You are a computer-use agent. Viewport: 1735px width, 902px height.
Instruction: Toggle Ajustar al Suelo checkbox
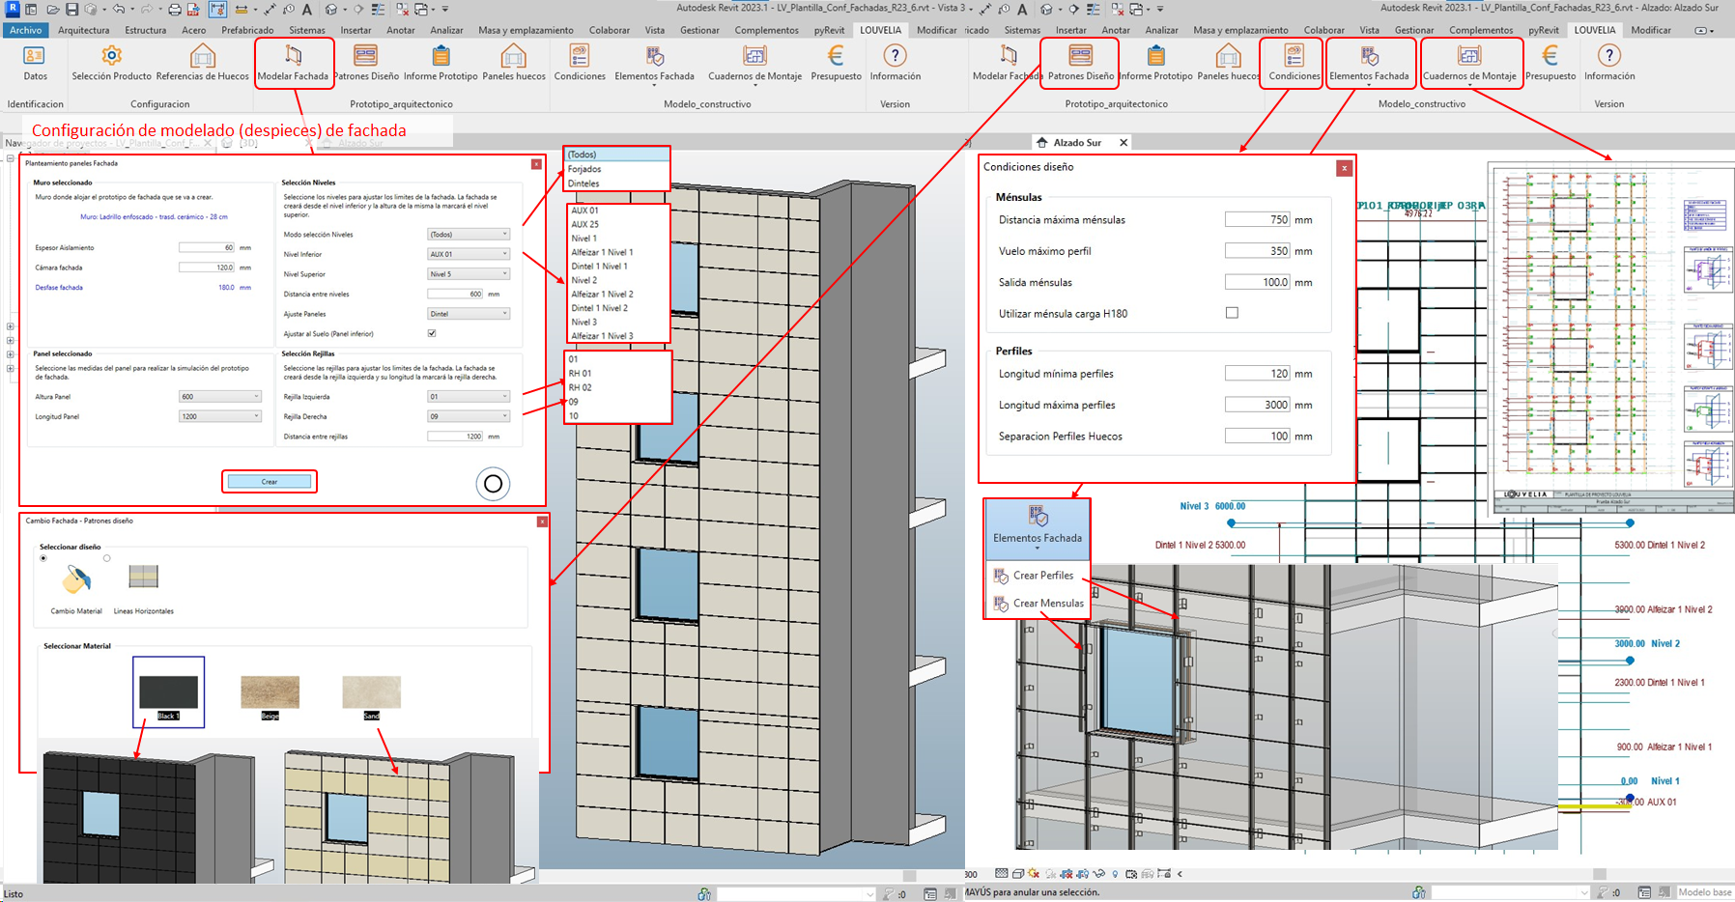(432, 333)
